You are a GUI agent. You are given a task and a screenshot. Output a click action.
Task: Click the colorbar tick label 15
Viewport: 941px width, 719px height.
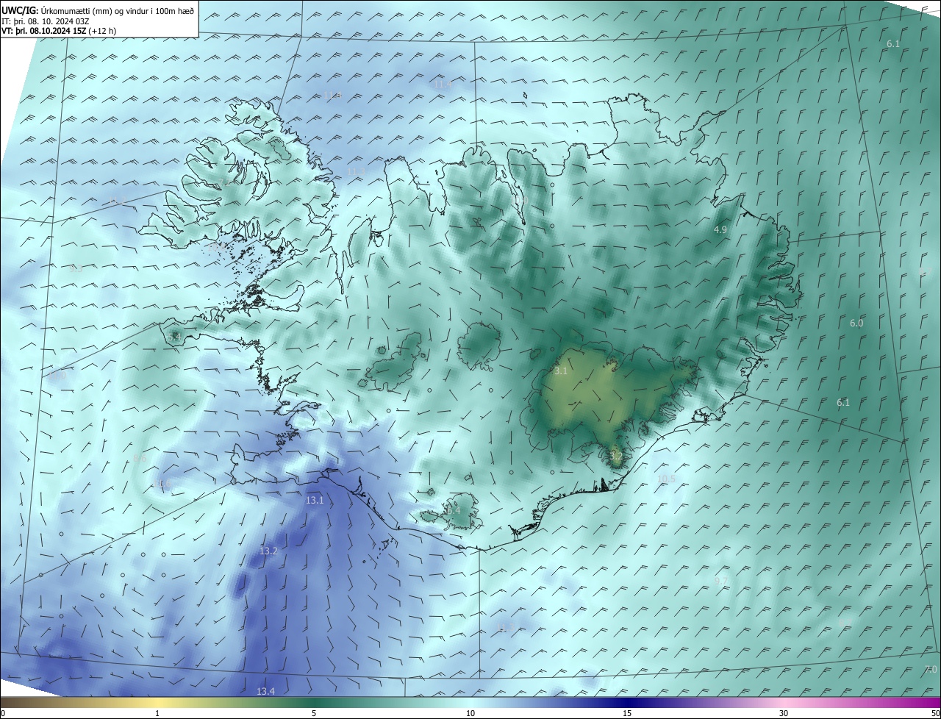[x=627, y=713]
